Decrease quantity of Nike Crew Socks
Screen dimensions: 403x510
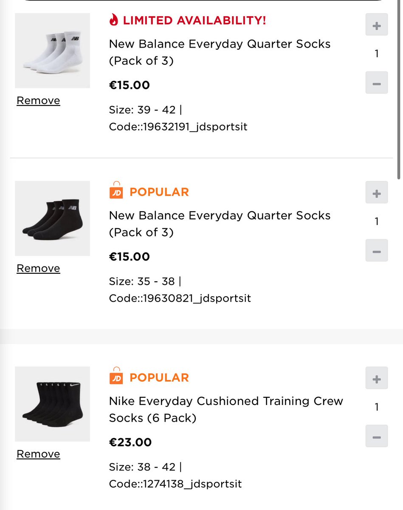377,436
